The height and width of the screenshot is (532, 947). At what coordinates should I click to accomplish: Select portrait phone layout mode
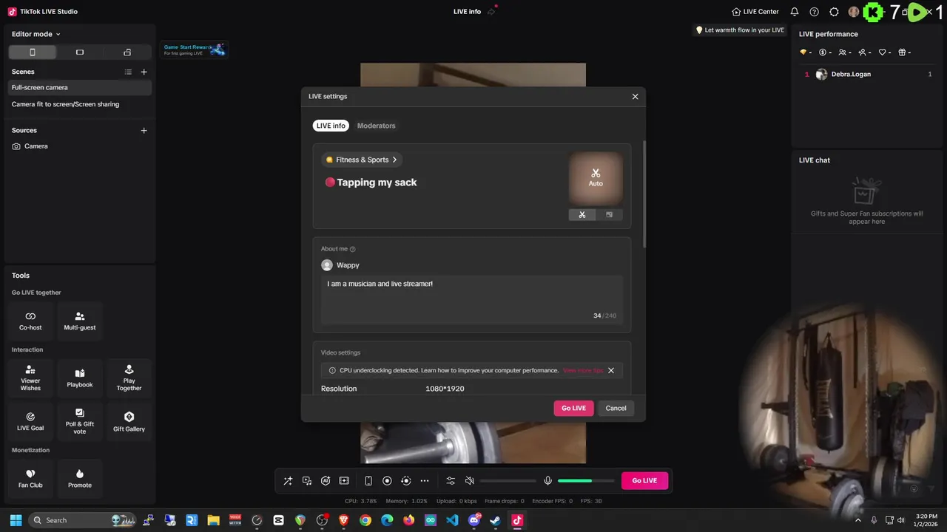[32, 52]
